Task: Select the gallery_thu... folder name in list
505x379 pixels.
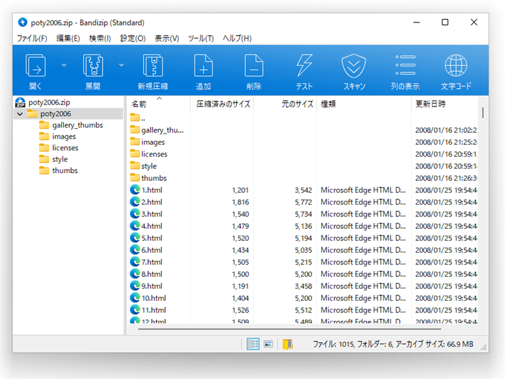Action: [x=162, y=130]
